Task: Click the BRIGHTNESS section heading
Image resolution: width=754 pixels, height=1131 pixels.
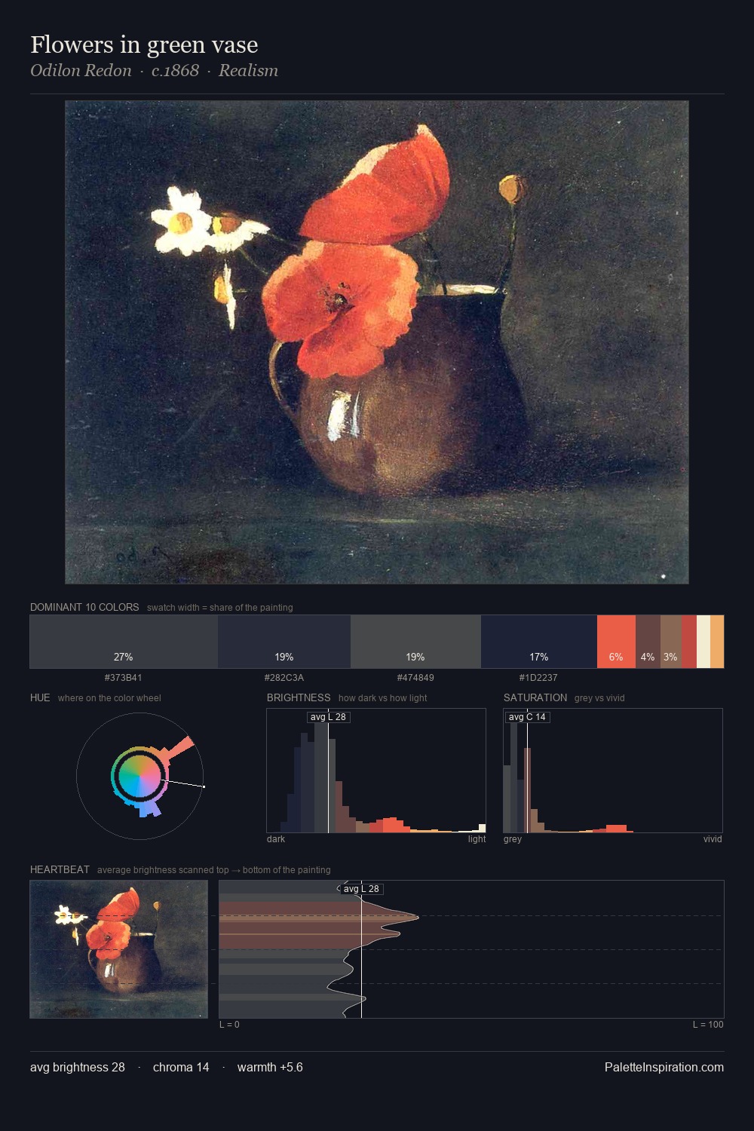Action: click(x=299, y=697)
